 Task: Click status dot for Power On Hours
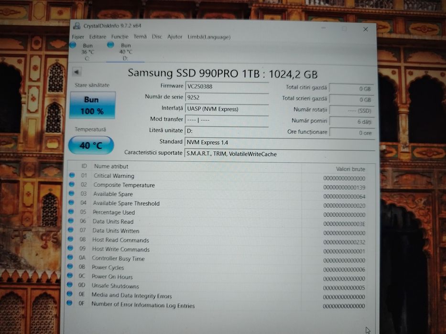coord(70,275)
